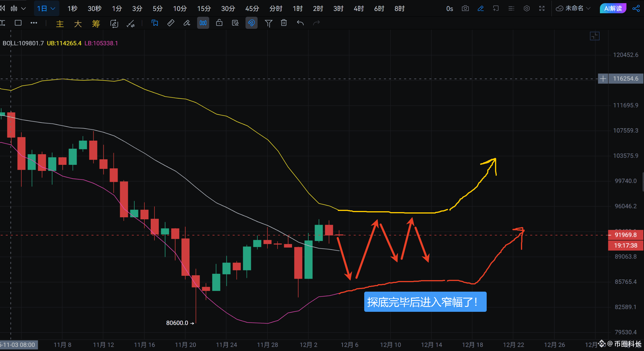Click the share icon
The width and height of the screenshot is (644, 351).
click(636, 8)
